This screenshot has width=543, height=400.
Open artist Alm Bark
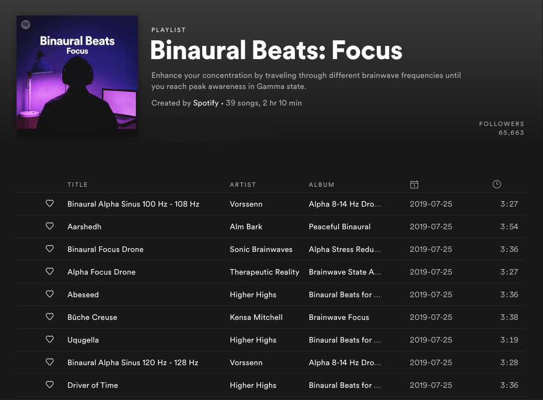246,227
